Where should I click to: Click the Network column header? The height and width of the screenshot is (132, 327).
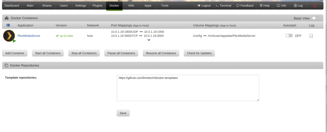click(93, 25)
